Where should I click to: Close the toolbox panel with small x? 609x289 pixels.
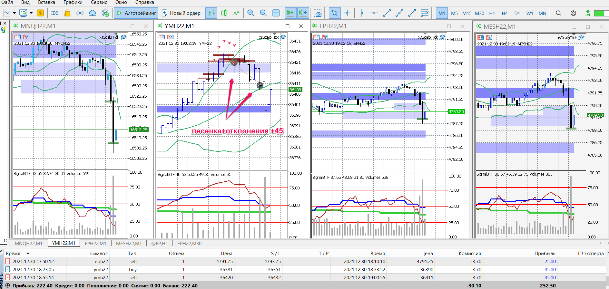tap(1, 251)
